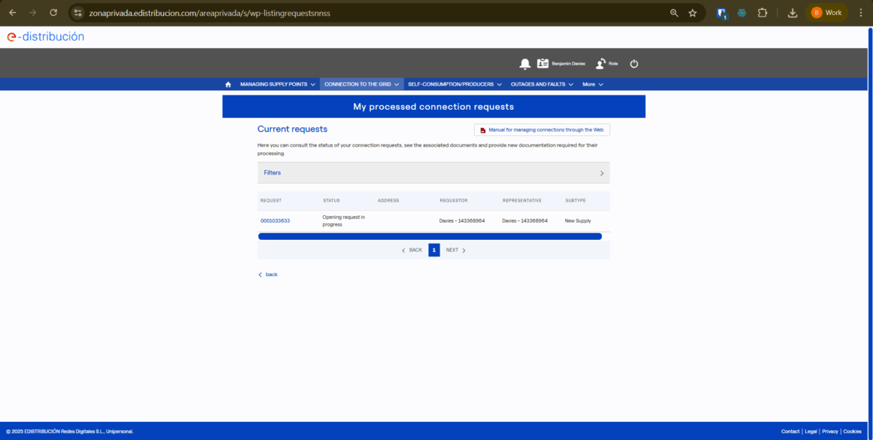Reload the page
Screen dimensions: 873x440
click(x=53, y=13)
